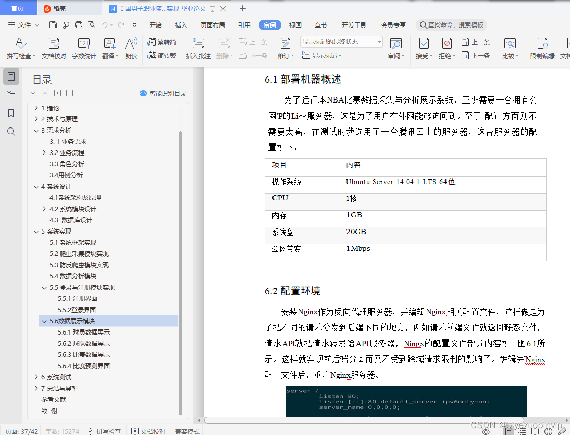Viewport: 570px width, 435px height.
Task: Open the outline pane icon in sidebar
Action: [11, 76]
